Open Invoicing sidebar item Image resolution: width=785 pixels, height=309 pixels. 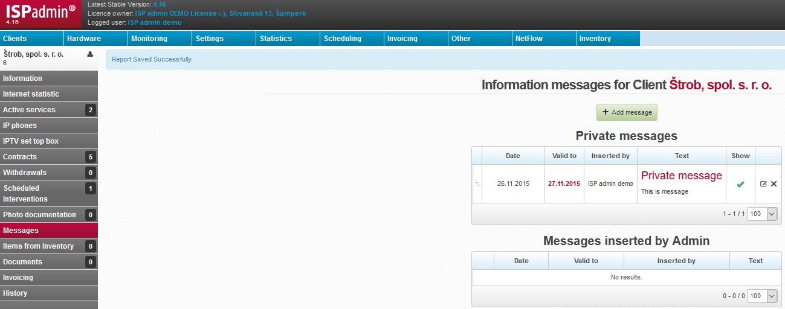pyautogui.click(x=49, y=278)
